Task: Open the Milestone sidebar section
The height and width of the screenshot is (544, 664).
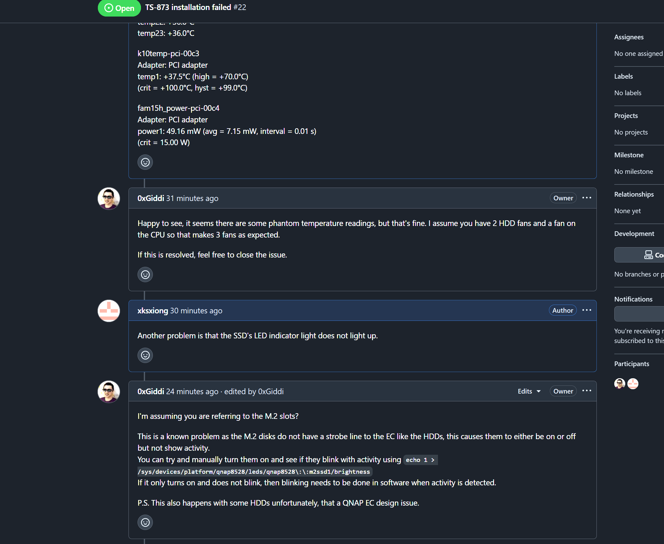Action: pyautogui.click(x=629, y=155)
